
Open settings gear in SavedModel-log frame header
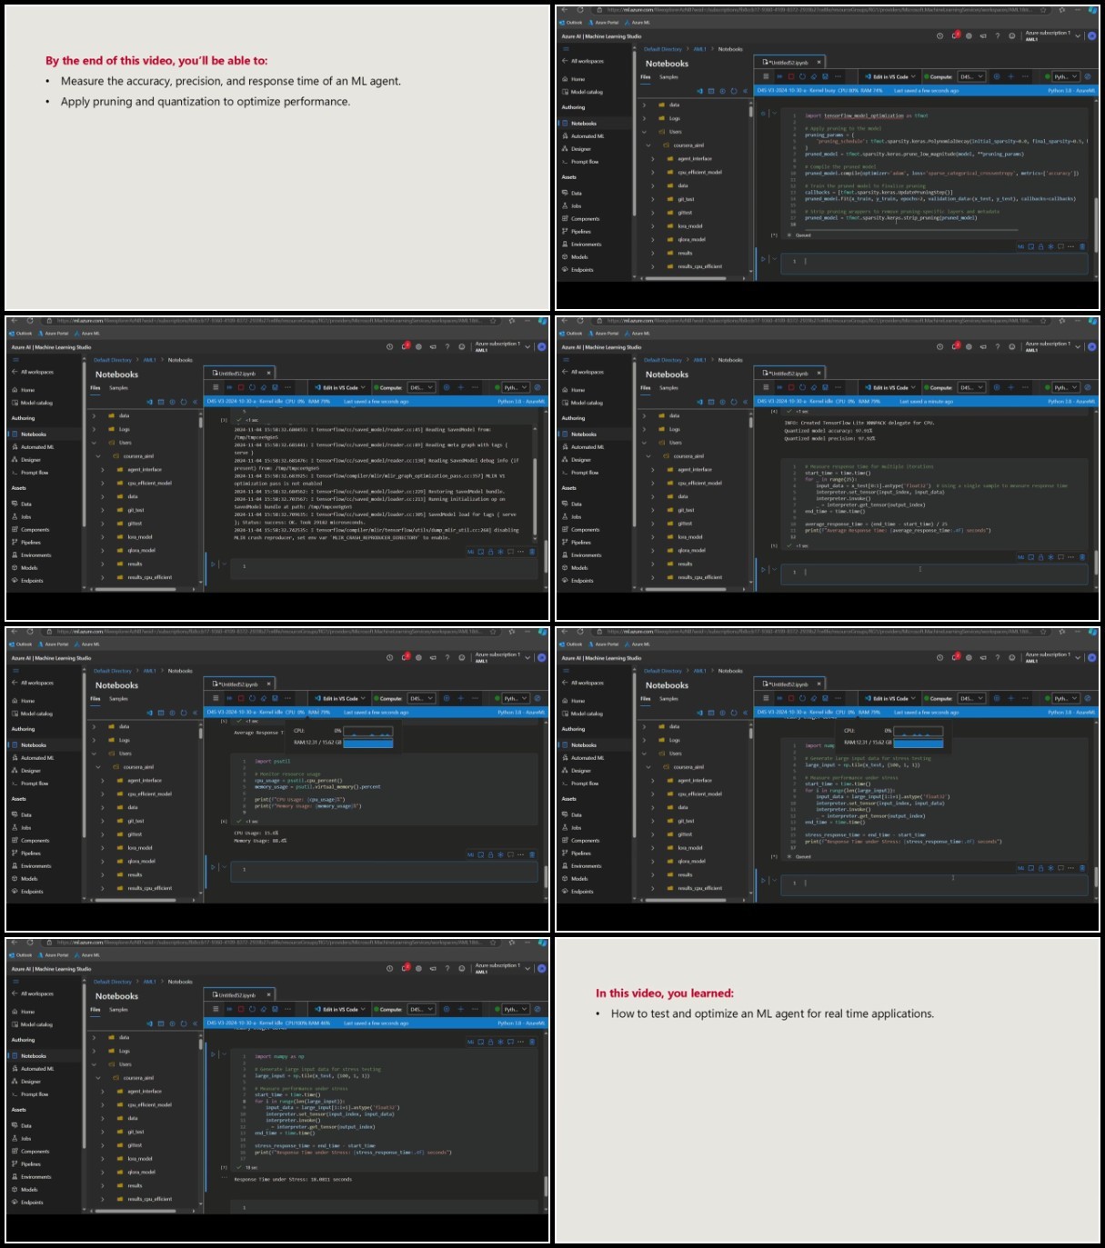(418, 346)
